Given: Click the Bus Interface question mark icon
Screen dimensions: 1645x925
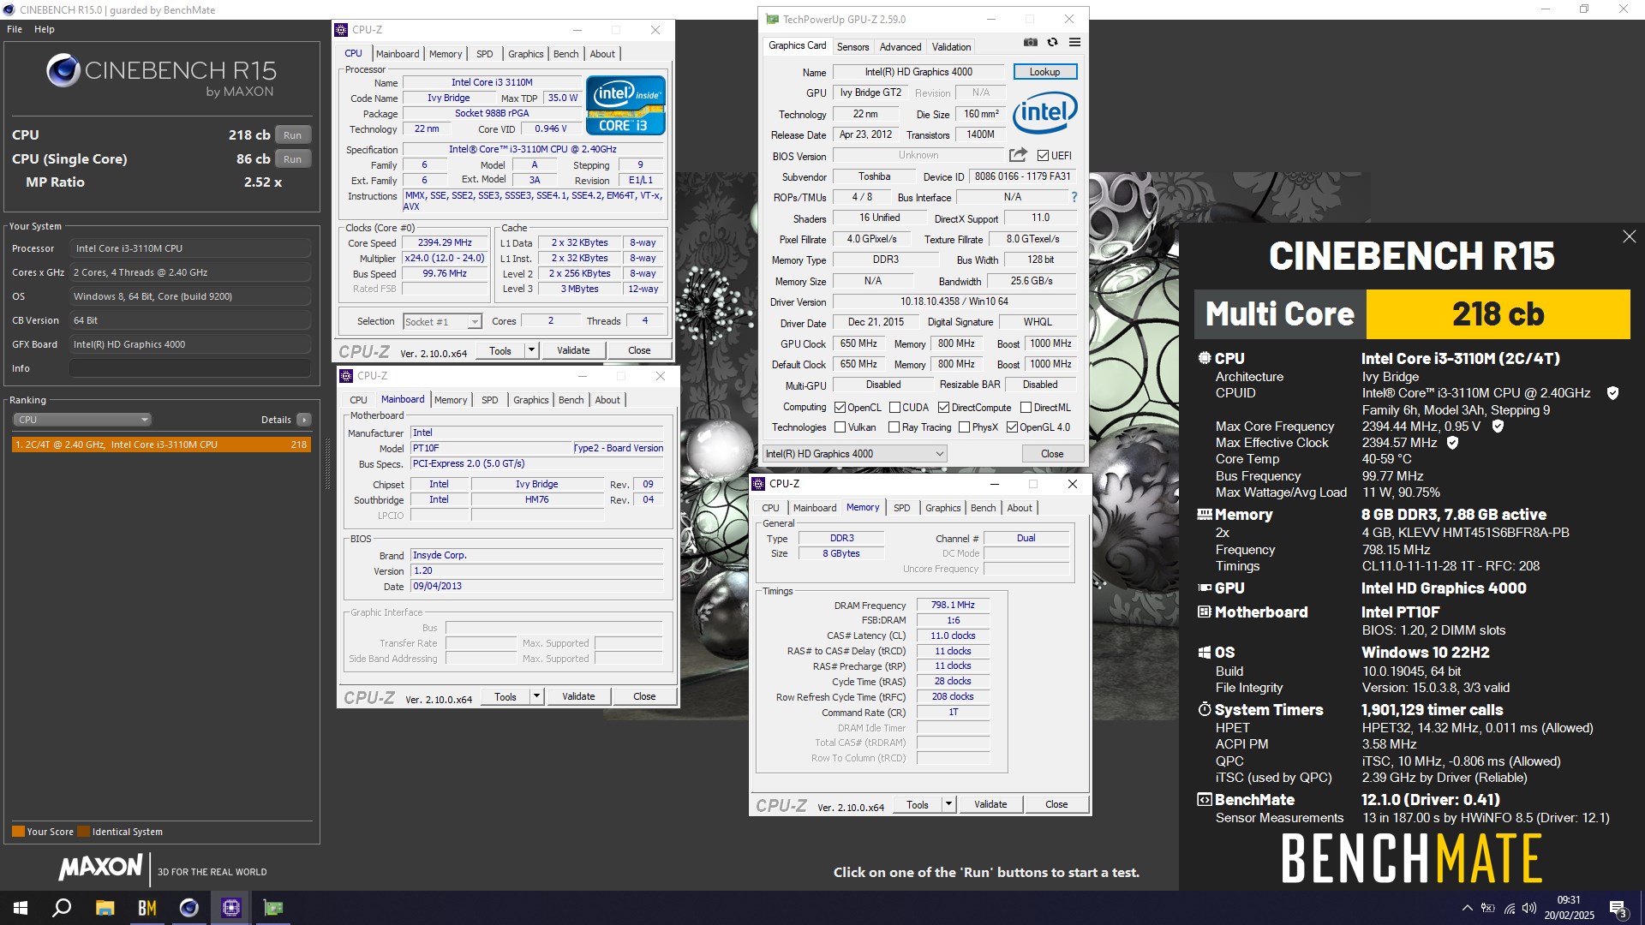Looking at the screenshot, I should (1074, 197).
